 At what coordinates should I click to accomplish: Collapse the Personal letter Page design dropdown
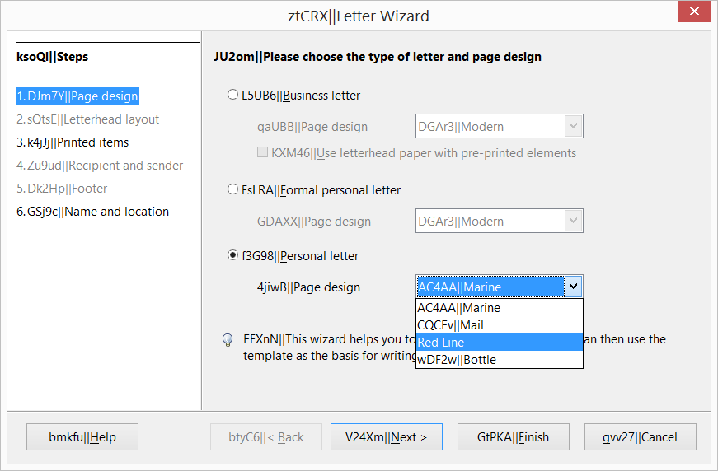pos(574,287)
